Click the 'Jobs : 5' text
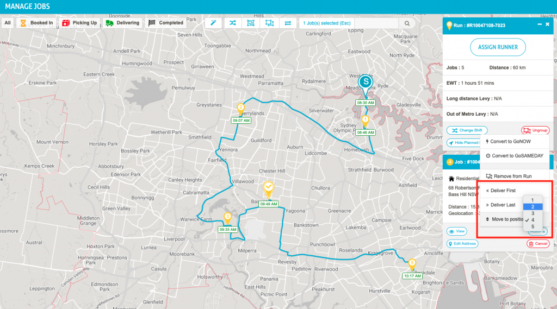557x309 pixels. click(x=455, y=68)
